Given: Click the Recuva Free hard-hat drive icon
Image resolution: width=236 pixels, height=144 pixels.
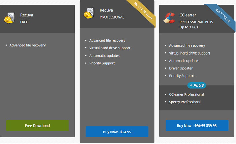Looking at the screenshot, I should pos(10,18).
